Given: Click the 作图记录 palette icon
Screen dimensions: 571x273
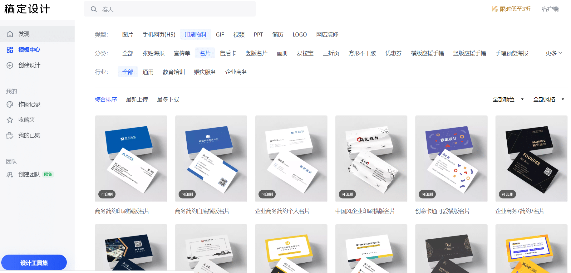Looking at the screenshot, I should [10, 104].
